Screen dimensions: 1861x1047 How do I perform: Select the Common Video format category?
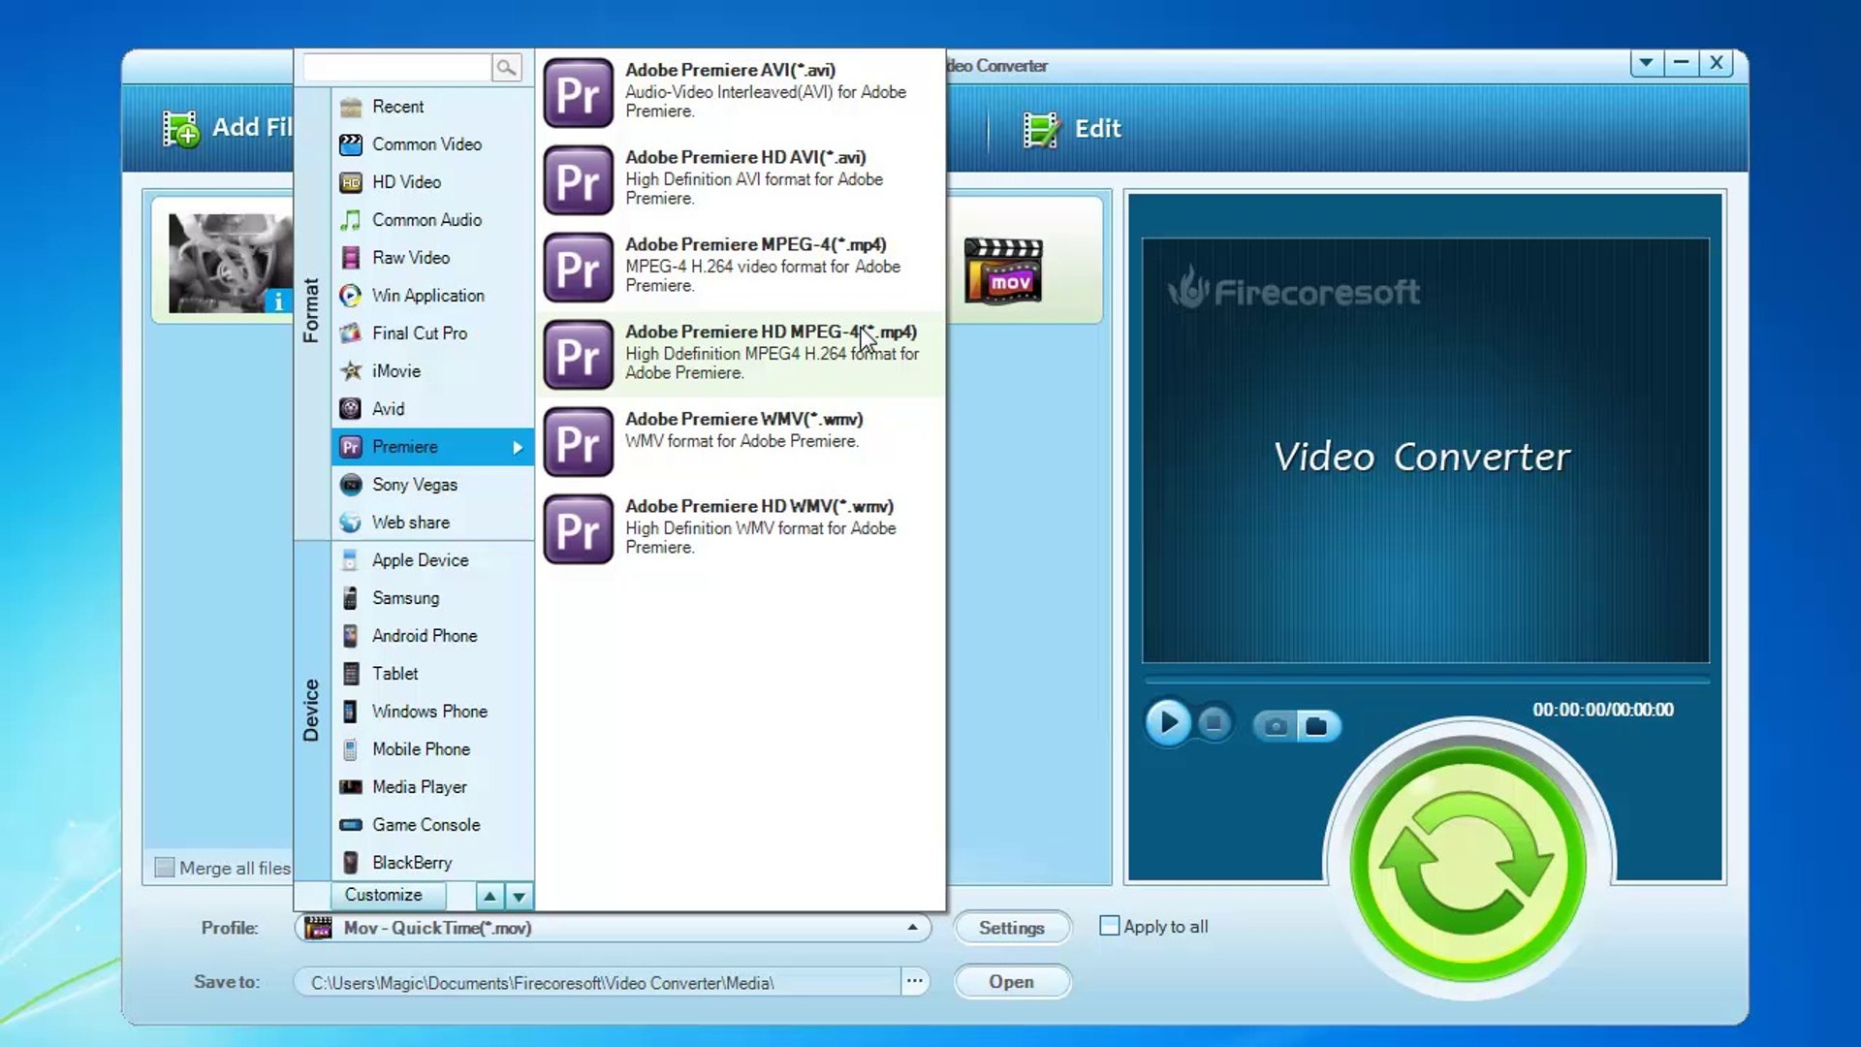click(426, 144)
